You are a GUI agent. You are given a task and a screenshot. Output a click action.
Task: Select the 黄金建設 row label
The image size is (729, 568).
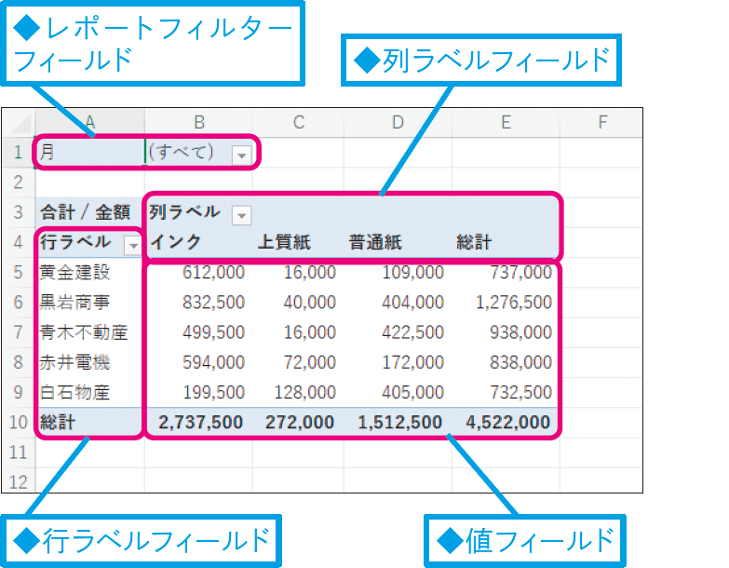75,273
